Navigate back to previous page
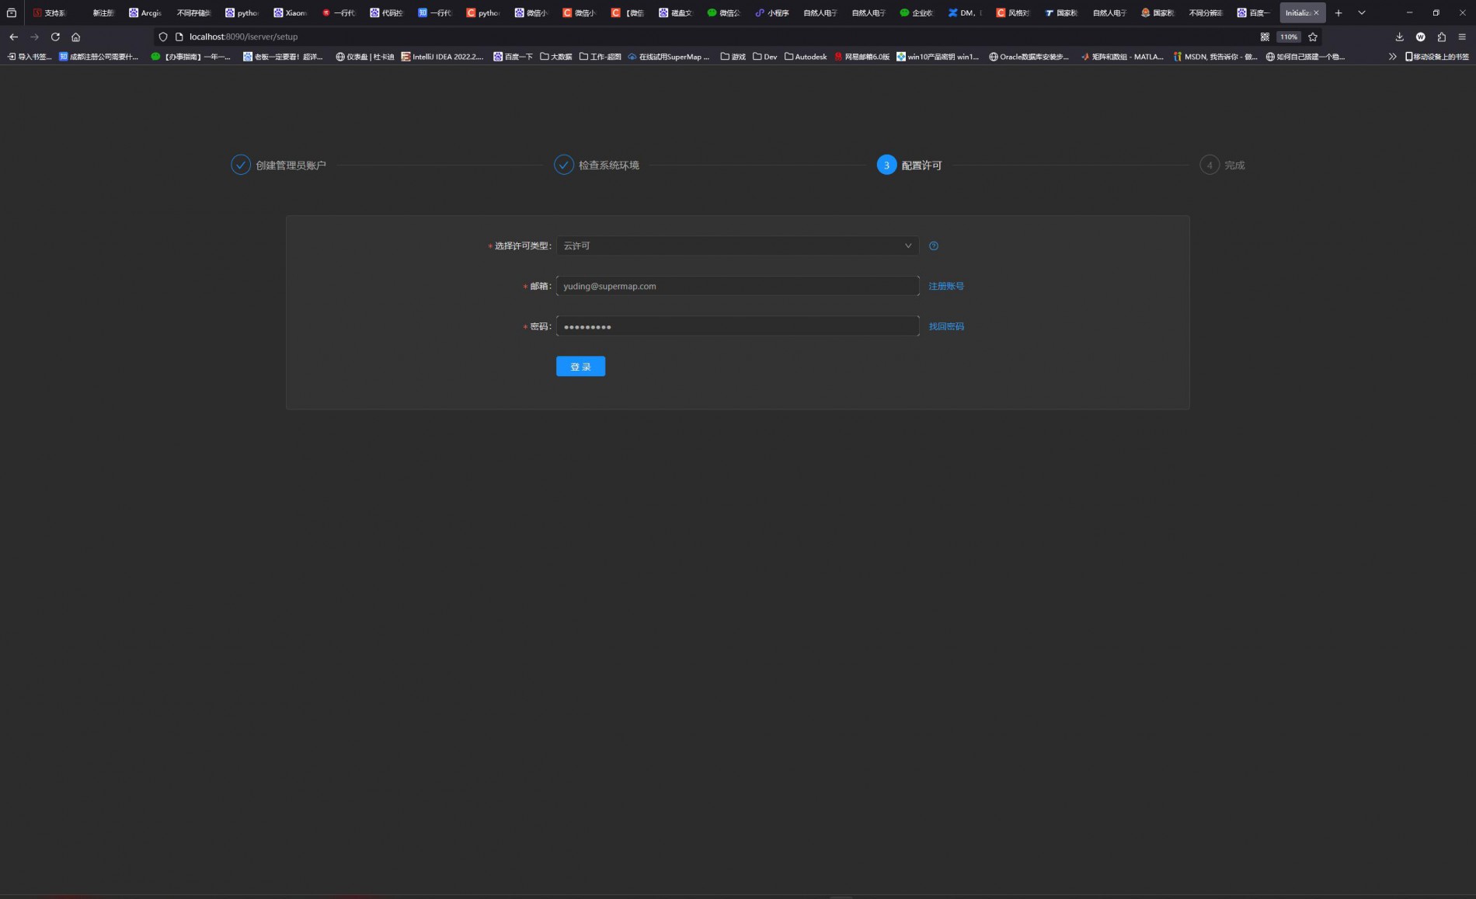This screenshot has height=899, width=1476. (x=13, y=37)
